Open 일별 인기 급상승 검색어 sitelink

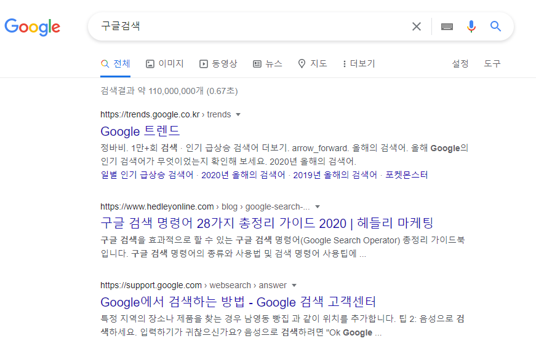[x=147, y=175]
